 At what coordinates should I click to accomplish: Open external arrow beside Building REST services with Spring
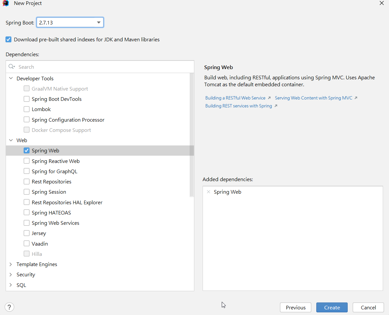(x=276, y=106)
